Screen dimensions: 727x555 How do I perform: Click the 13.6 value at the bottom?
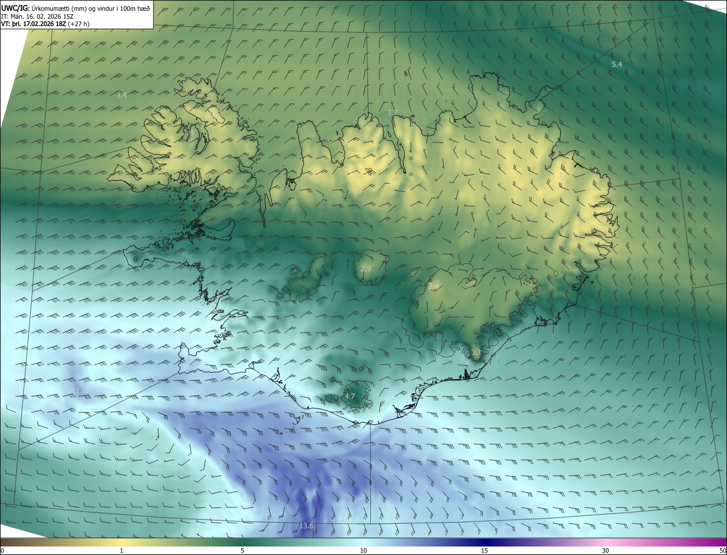(306, 527)
